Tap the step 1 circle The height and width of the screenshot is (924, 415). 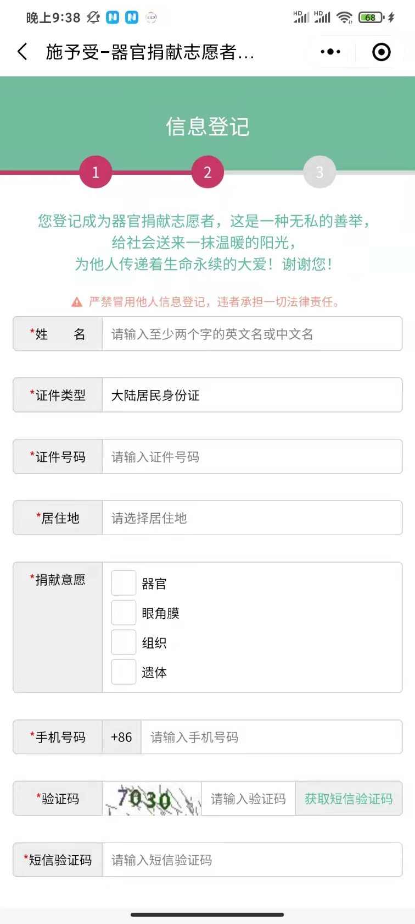coord(96,172)
